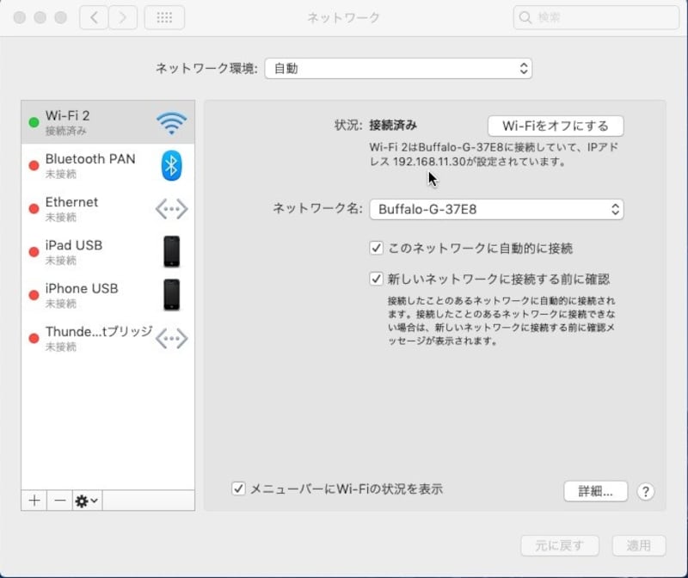The width and height of the screenshot is (688, 578).
Task: Click the Thunderbolt bridge icon in the sidebar
Action: pos(170,337)
